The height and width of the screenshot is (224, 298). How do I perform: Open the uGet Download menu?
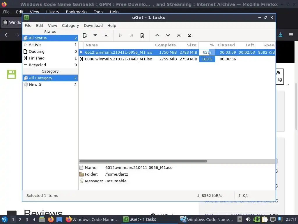click(93, 26)
